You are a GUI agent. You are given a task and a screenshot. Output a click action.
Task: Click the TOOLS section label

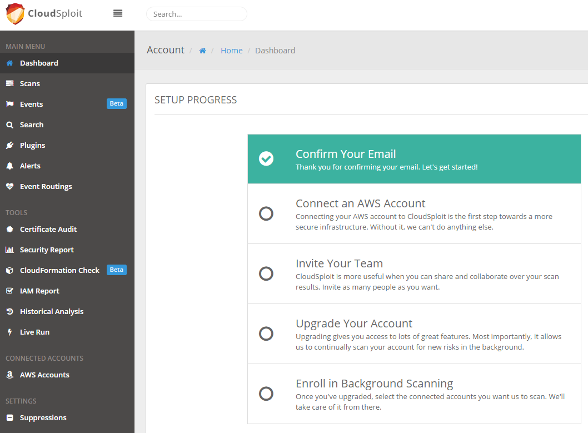click(x=16, y=212)
